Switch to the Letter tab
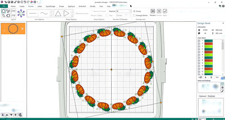Image resolution: width=225 pixels, height=120 pixels. 40,6
